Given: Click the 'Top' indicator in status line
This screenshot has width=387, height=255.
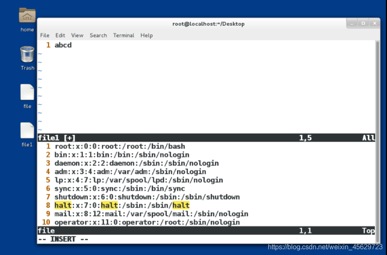Looking at the screenshot, I should pos(368,230).
